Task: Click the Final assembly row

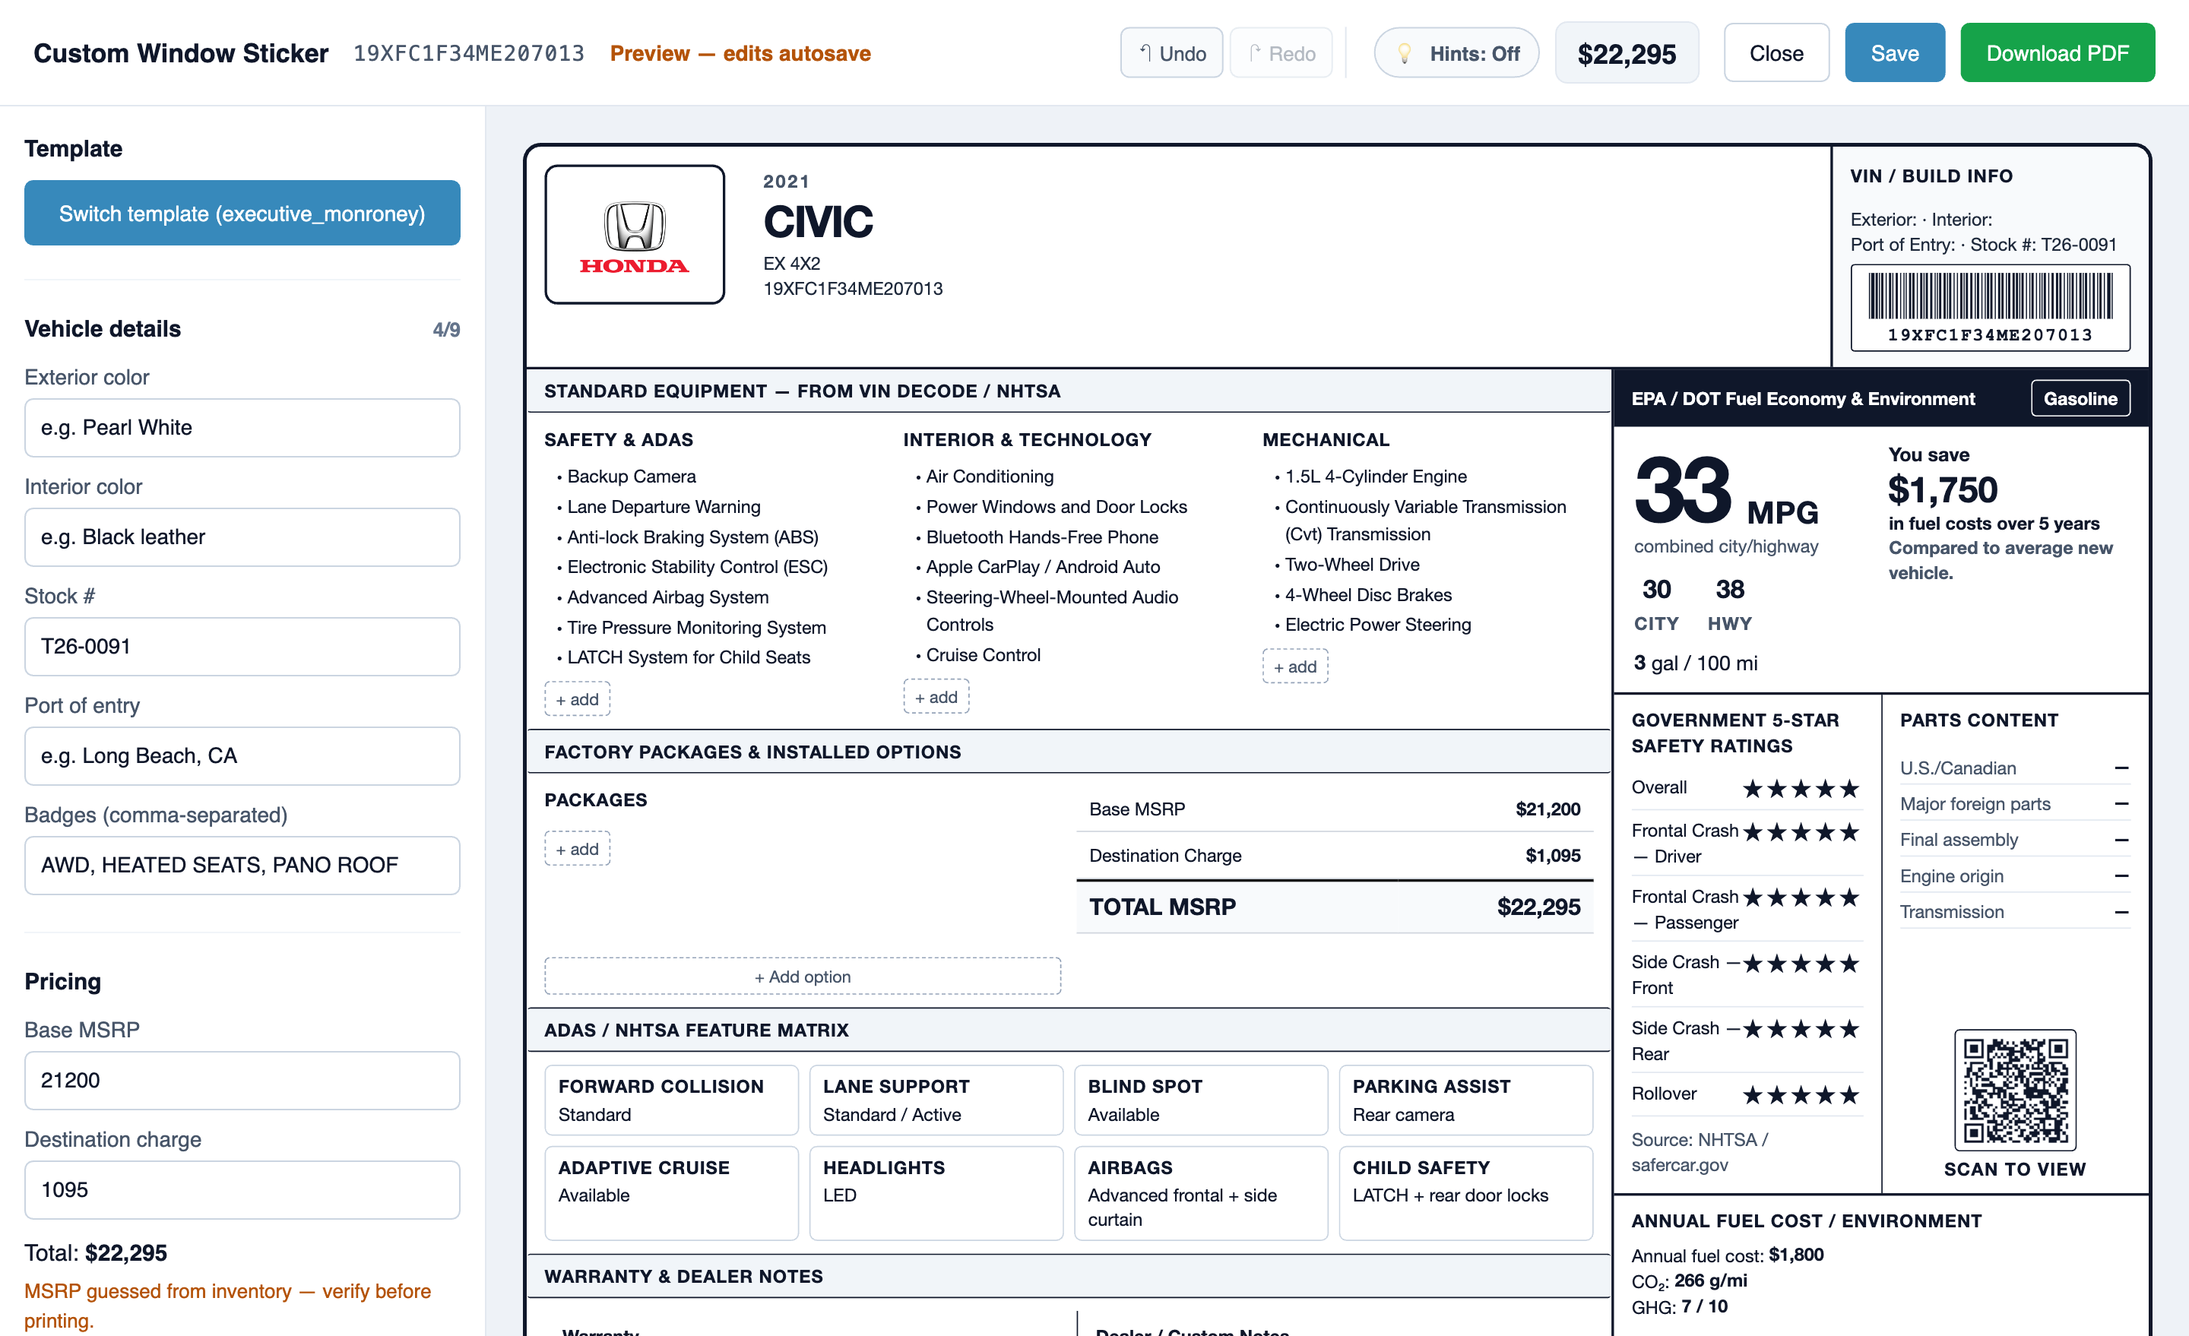Action: coord(2014,840)
